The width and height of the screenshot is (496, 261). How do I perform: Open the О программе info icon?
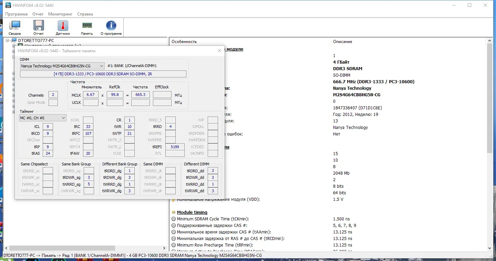111,26
